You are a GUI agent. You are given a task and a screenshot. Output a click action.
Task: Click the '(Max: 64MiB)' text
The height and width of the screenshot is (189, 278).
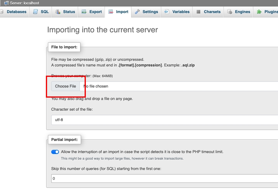pyautogui.click(x=103, y=76)
